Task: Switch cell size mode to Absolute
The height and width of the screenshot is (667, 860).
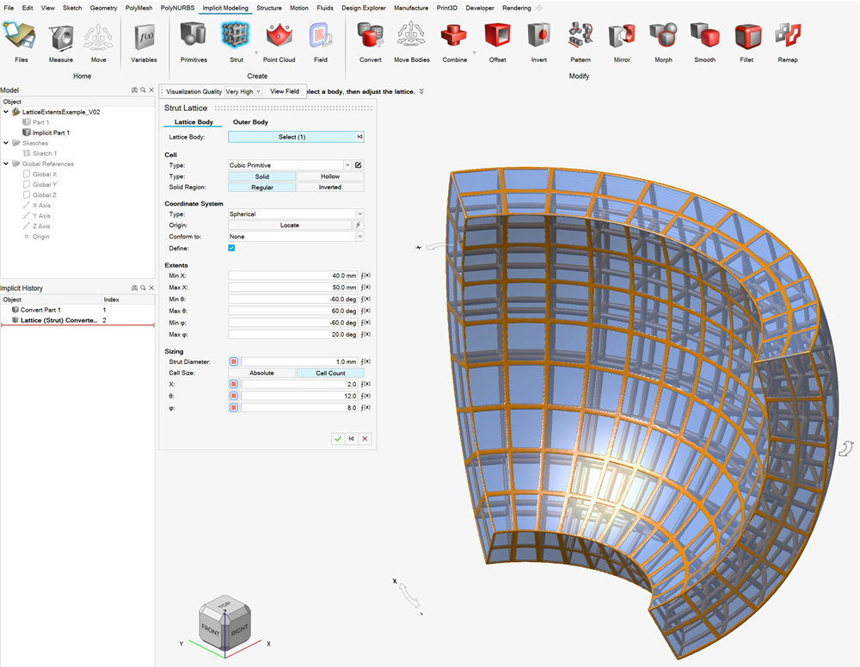Action: coord(261,373)
